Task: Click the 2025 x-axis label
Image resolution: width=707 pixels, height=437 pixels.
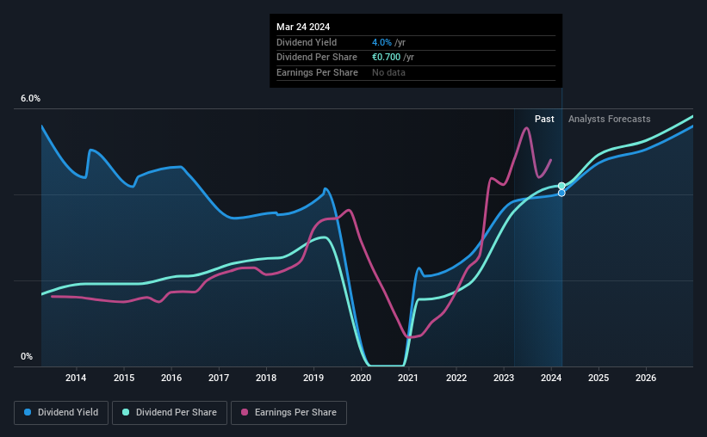Action: [598, 378]
